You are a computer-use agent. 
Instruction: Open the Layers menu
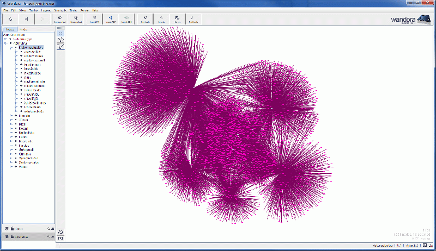click(x=46, y=10)
